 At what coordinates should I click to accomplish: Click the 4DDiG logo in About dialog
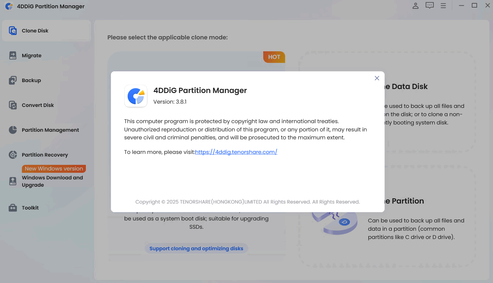[136, 96]
